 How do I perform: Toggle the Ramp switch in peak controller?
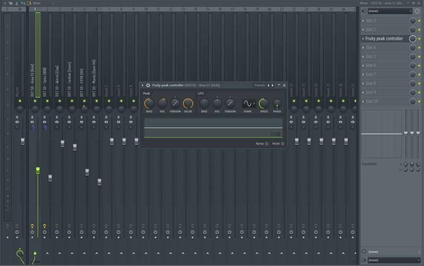pos(266,144)
